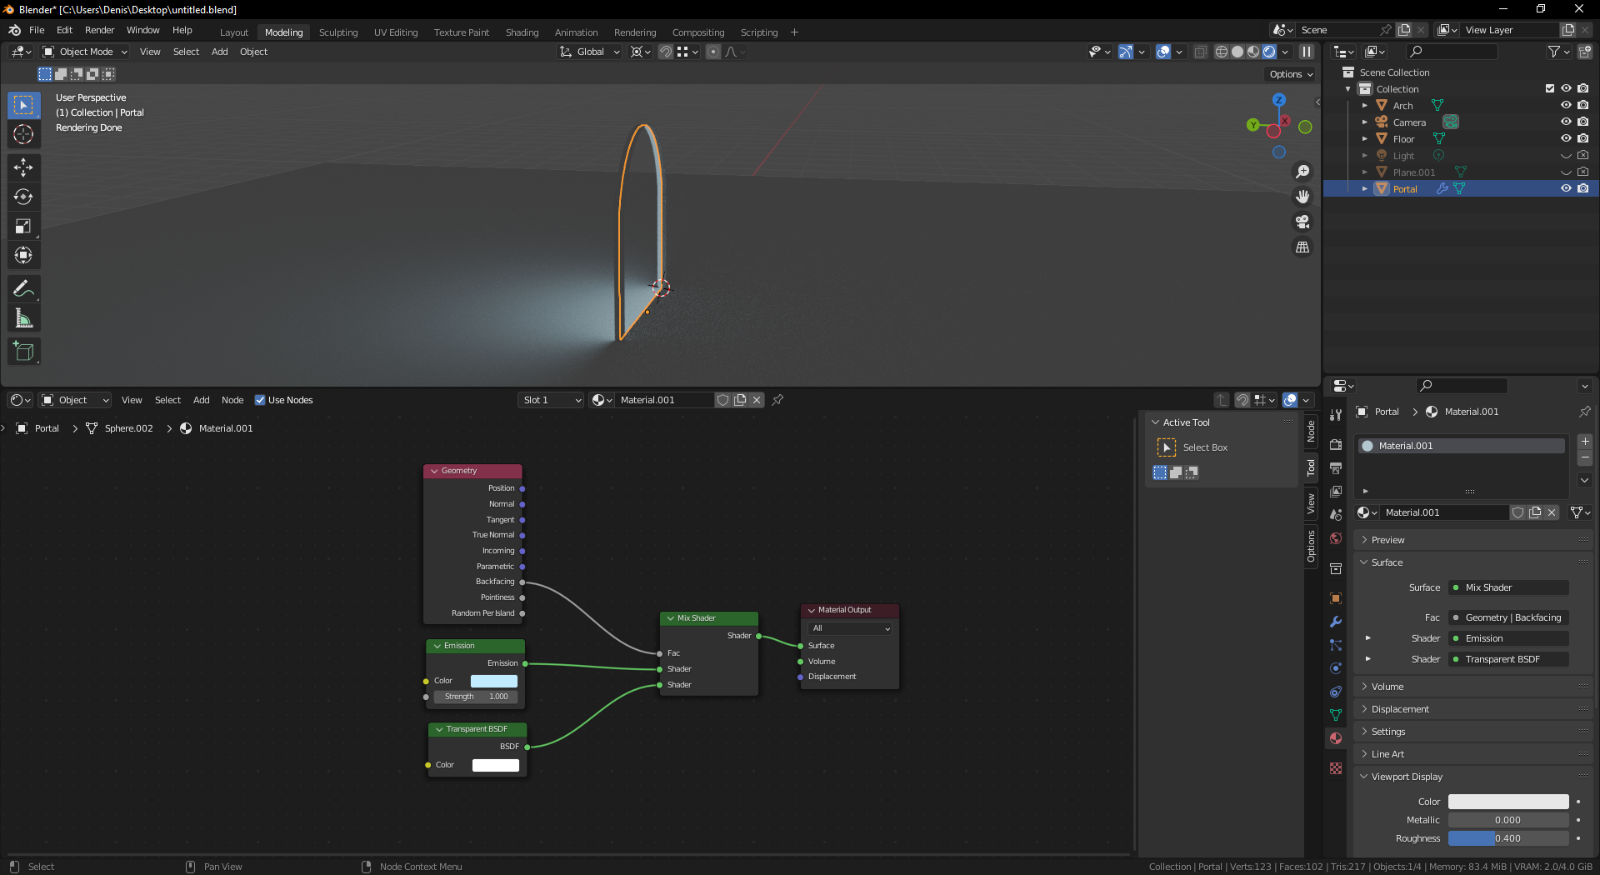Click the camera view icon in viewport

coord(1302,222)
